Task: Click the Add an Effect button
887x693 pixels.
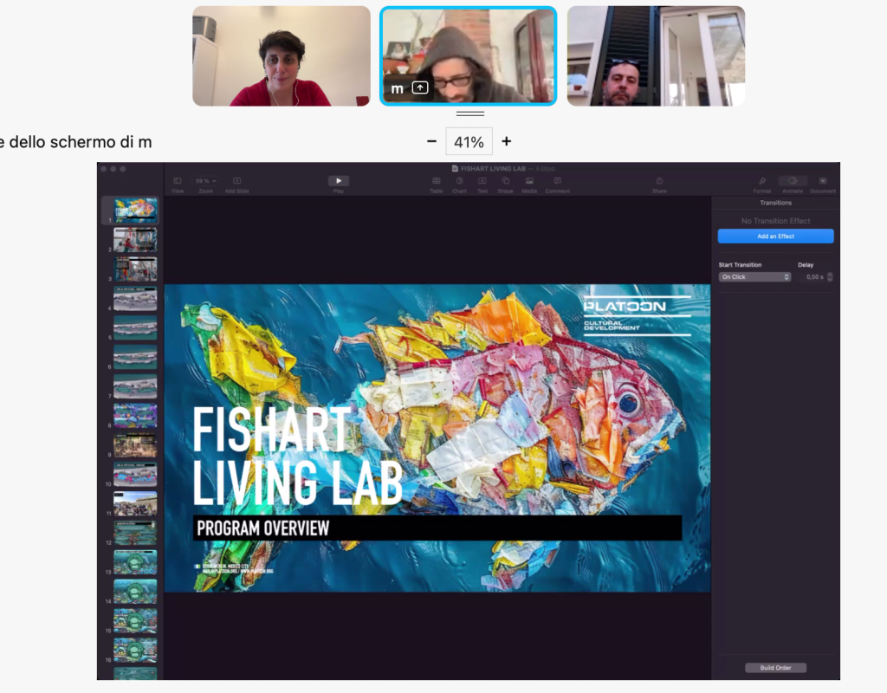Action: coord(775,236)
